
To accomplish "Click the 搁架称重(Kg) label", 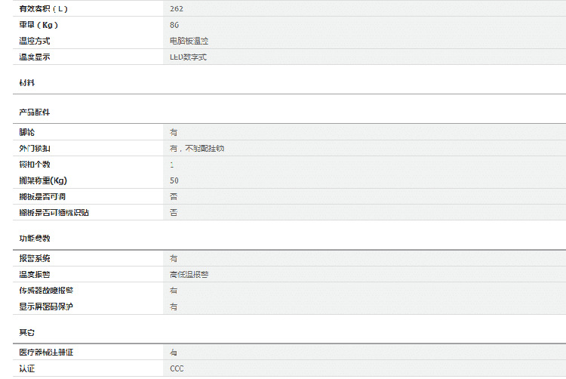I will coord(43,180).
